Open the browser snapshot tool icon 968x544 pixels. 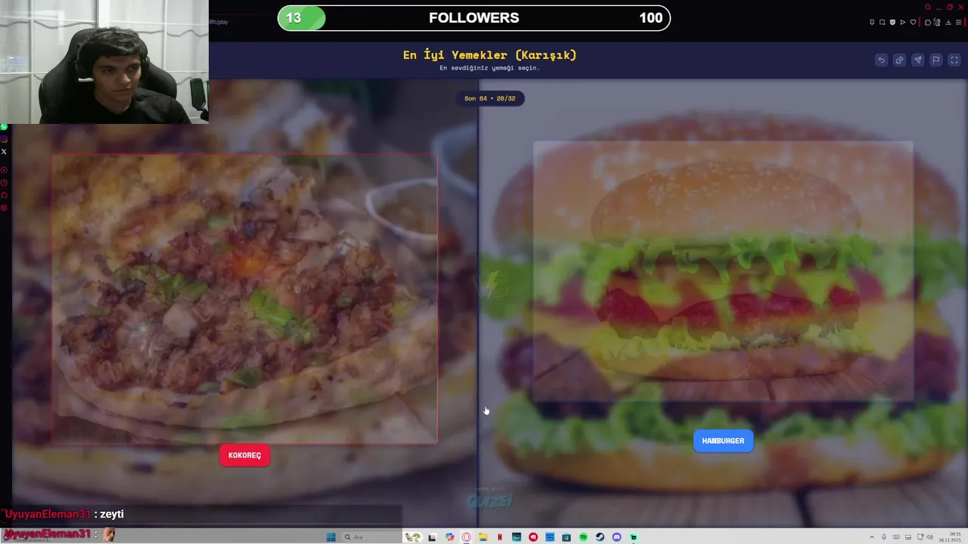pyautogui.click(x=882, y=22)
